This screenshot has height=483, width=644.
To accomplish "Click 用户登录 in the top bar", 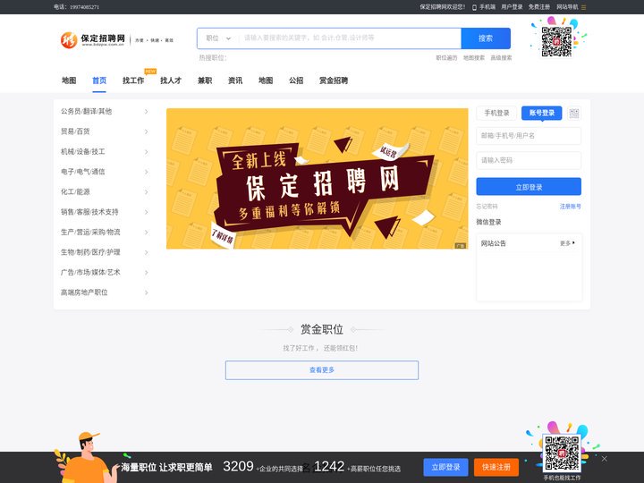I will click(x=512, y=7).
